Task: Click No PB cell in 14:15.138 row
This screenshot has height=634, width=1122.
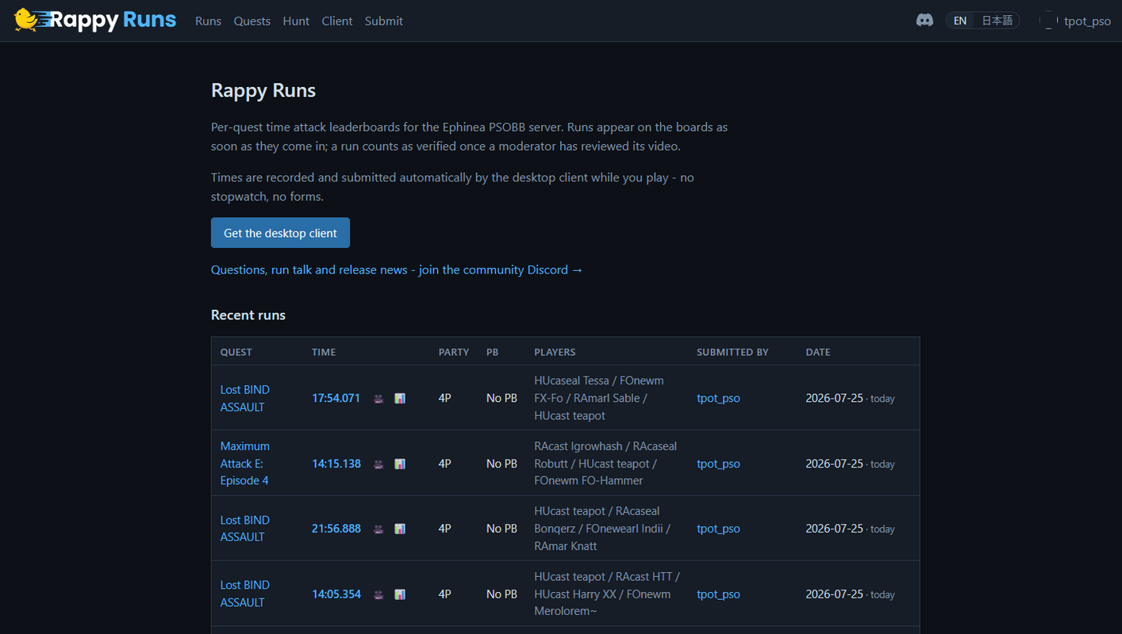Action: (501, 464)
